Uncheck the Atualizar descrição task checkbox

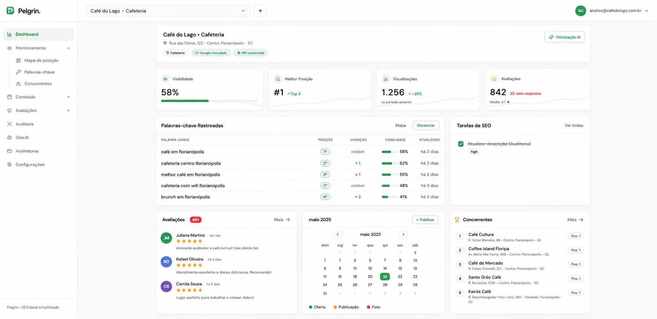point(461,144)
